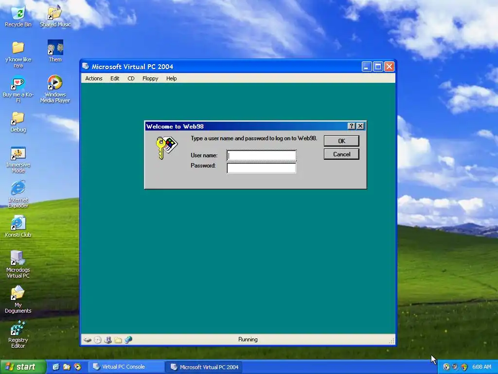
Task: Click the key icon in Web98 logon dialog
Action: click(x=167, y=148)
